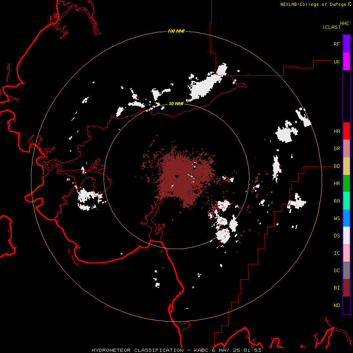Screen dimensions: 353x353
Task: Click the '[CLAS]' units label
Action: click(x=331, y=27)
